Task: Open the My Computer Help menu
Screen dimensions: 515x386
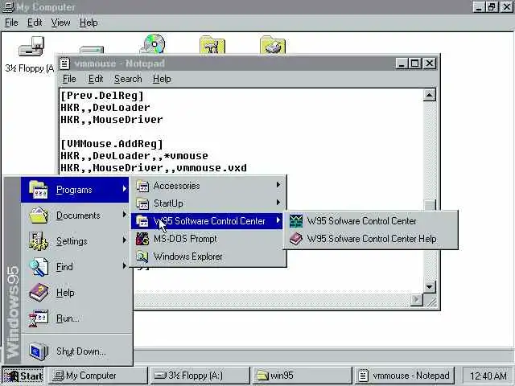Action: [89, 23]
